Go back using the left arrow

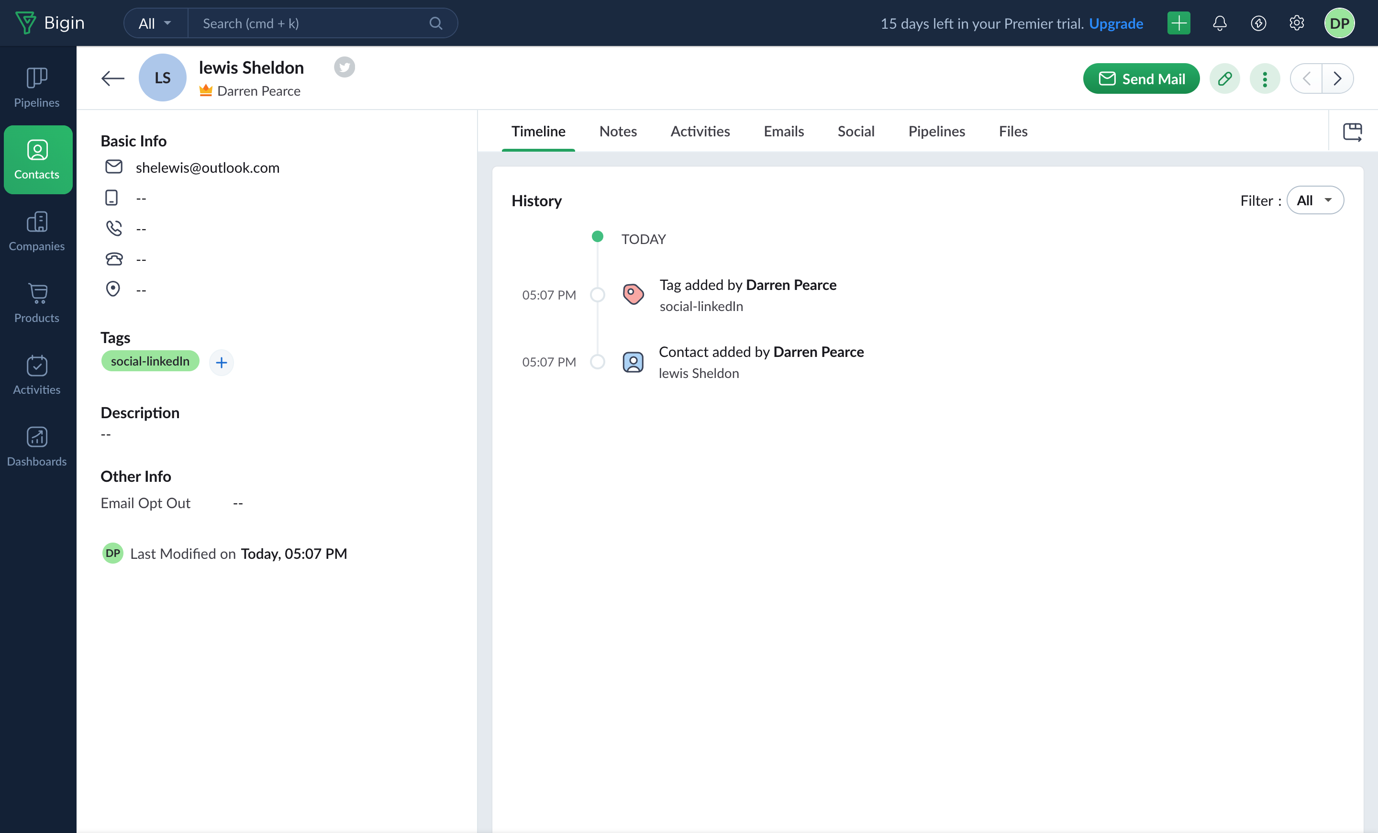(112, 78)
